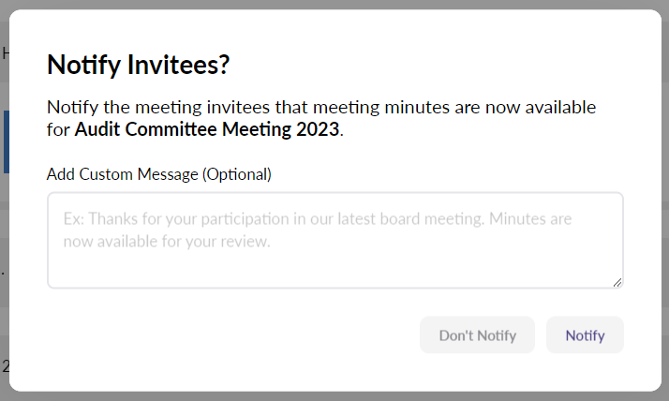Click the dimmed area above the dialog

click(334, 4)
